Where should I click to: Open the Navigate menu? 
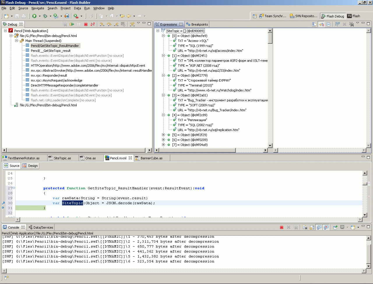point(38,8)
